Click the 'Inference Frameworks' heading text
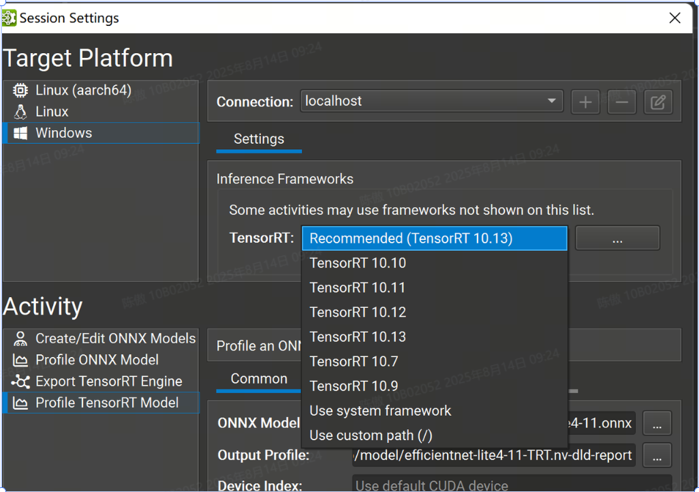Viewport: 699px width, 492px height. [x=285, y=179]
